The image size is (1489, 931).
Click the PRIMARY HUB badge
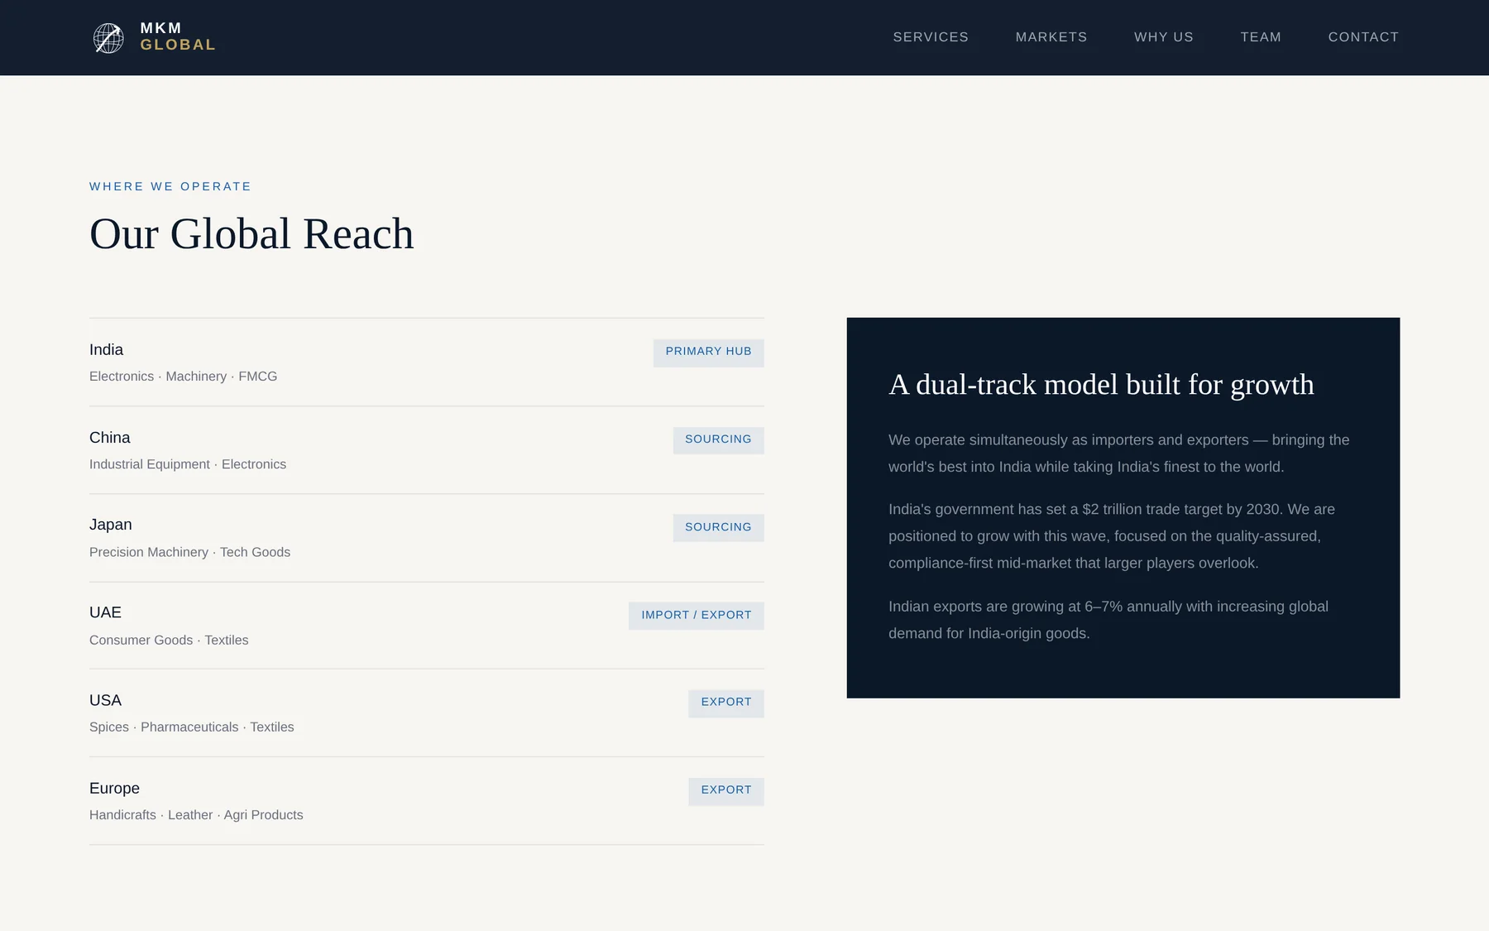point(709,352)
